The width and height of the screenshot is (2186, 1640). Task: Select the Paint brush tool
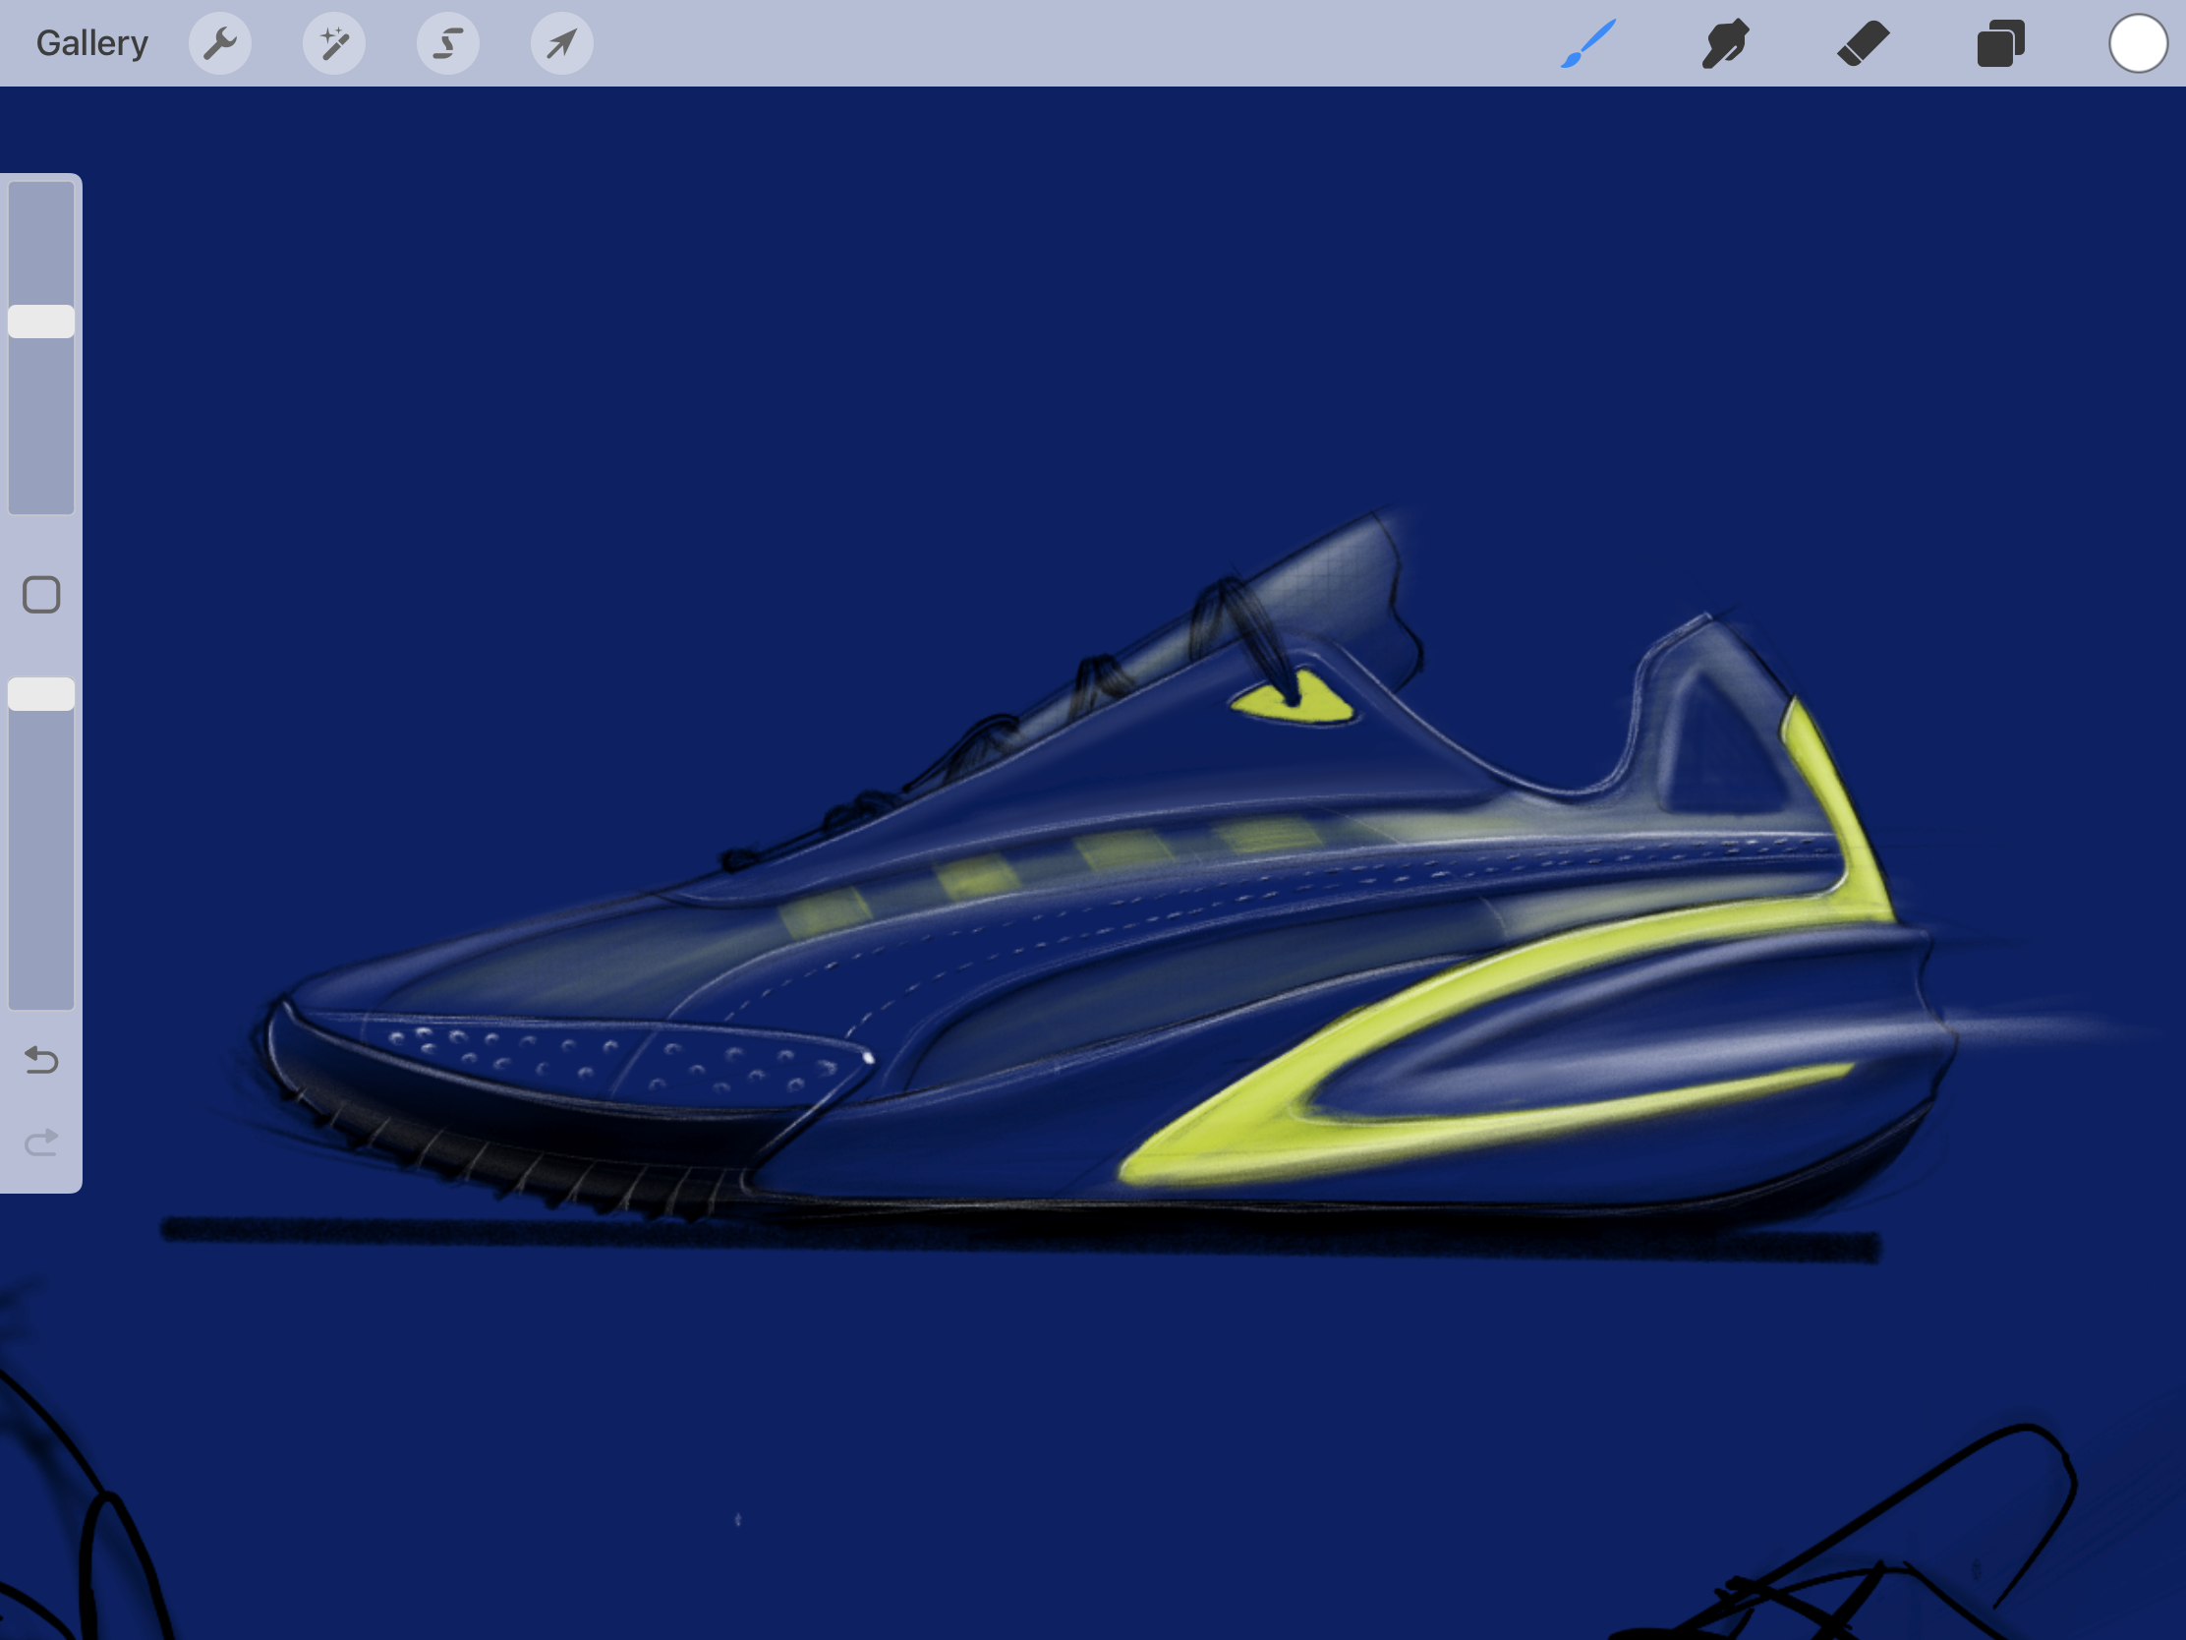(x=1588, y=43)
